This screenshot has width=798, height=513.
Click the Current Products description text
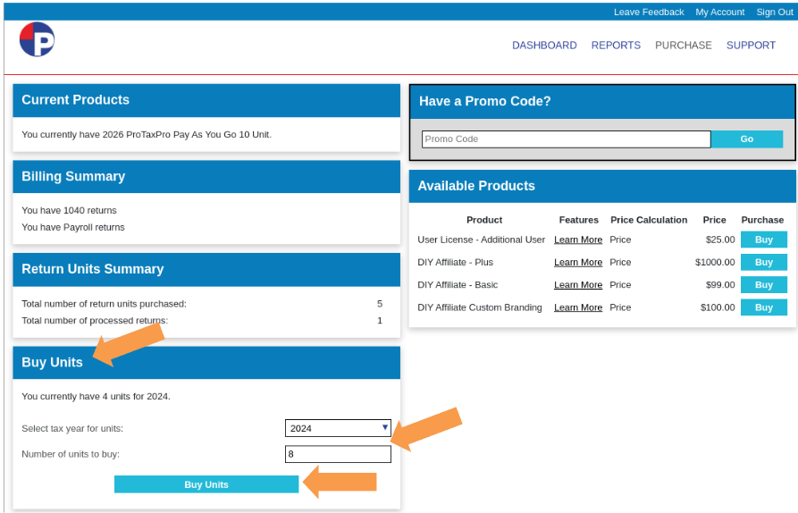[x=147, y=134]
